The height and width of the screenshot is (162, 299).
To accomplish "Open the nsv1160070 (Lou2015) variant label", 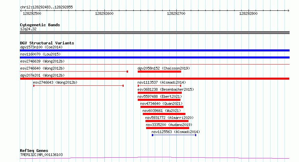I will tap(40, 54).
